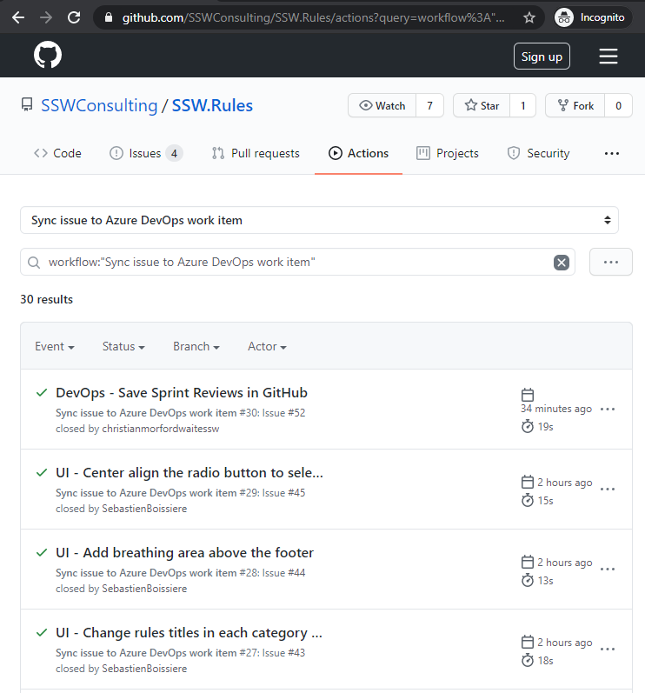645x693 pixels.
Task: Star the SSW.Rules repository
Action: point(482,105)
